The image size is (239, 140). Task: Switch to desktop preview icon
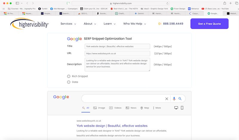(x=176, y=108)
